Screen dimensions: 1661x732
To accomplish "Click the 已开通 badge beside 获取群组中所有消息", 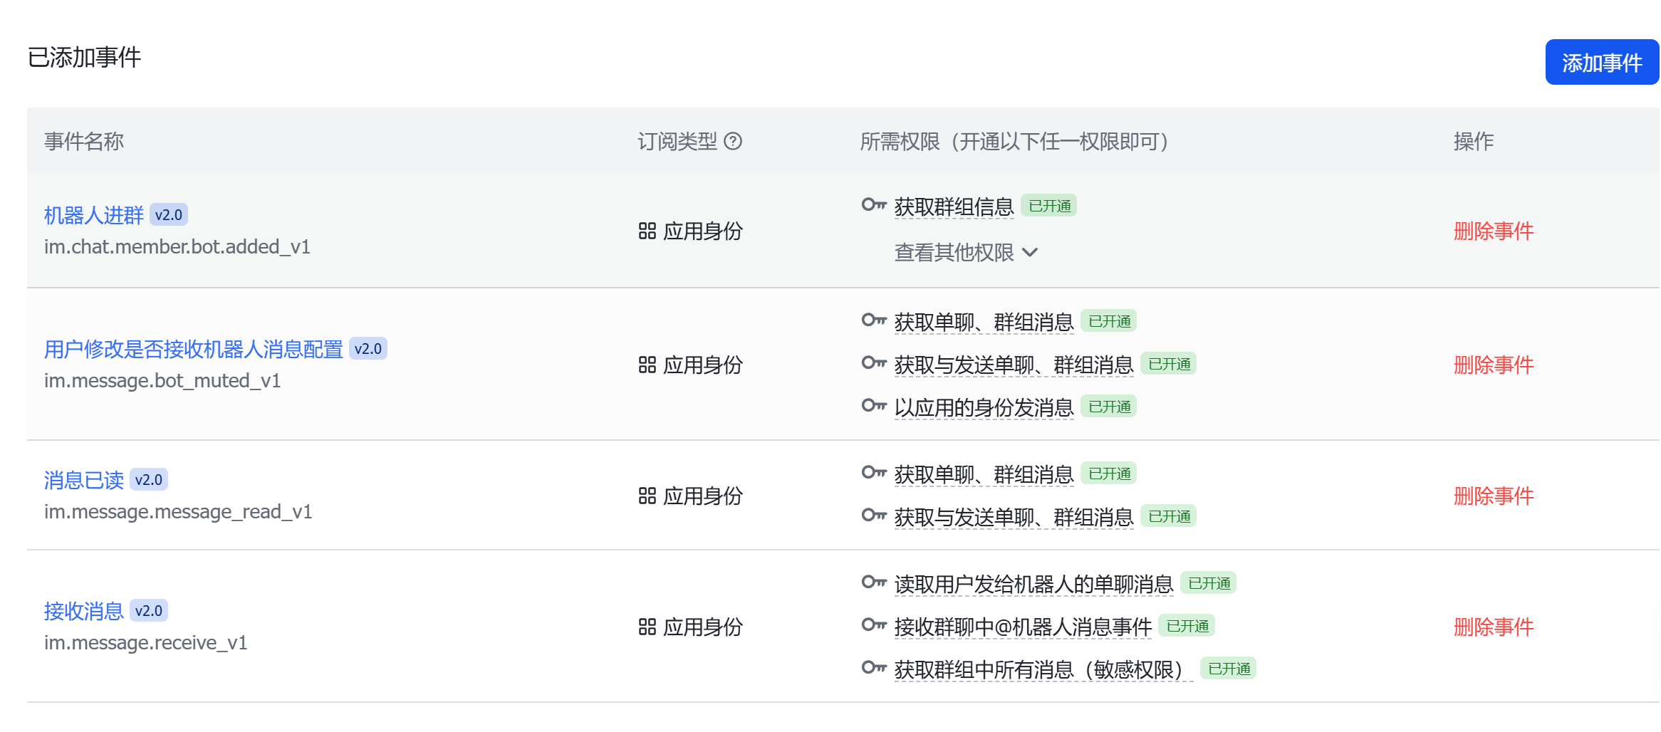I will (1229, 669).
